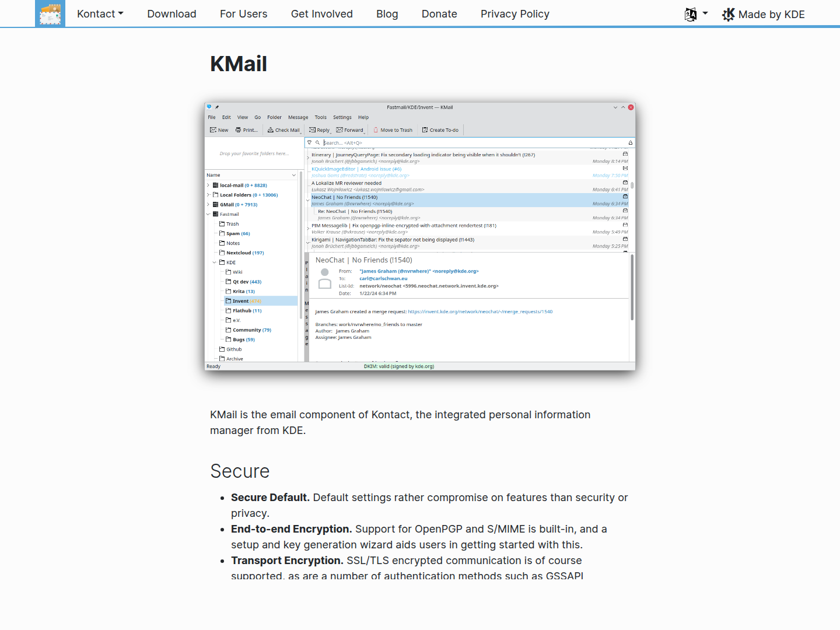Click the lock icon at search bar end
840x630 pixels.
tap(630, 142)
